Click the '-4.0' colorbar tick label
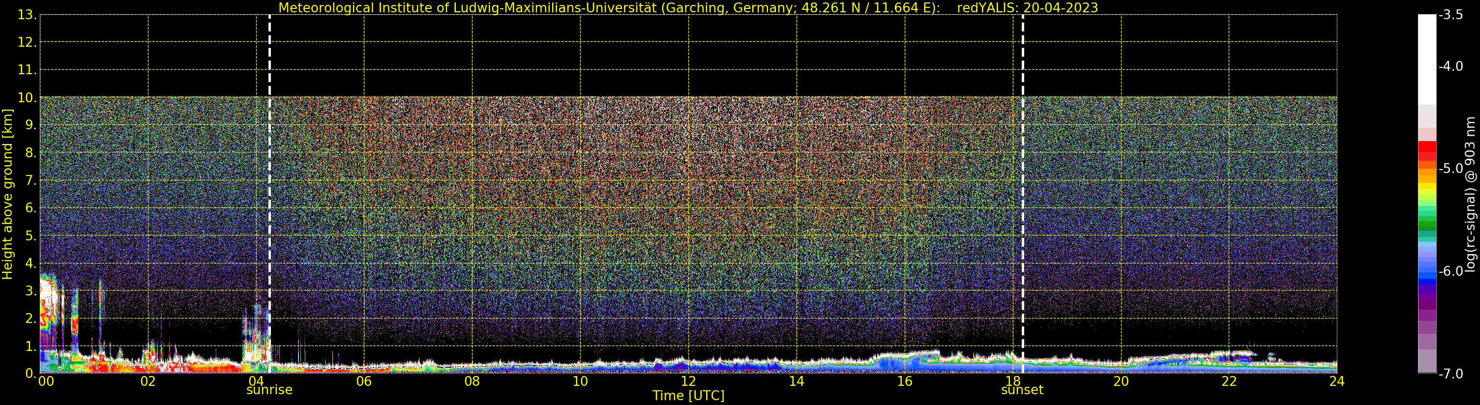 (x=1450, y=66)
